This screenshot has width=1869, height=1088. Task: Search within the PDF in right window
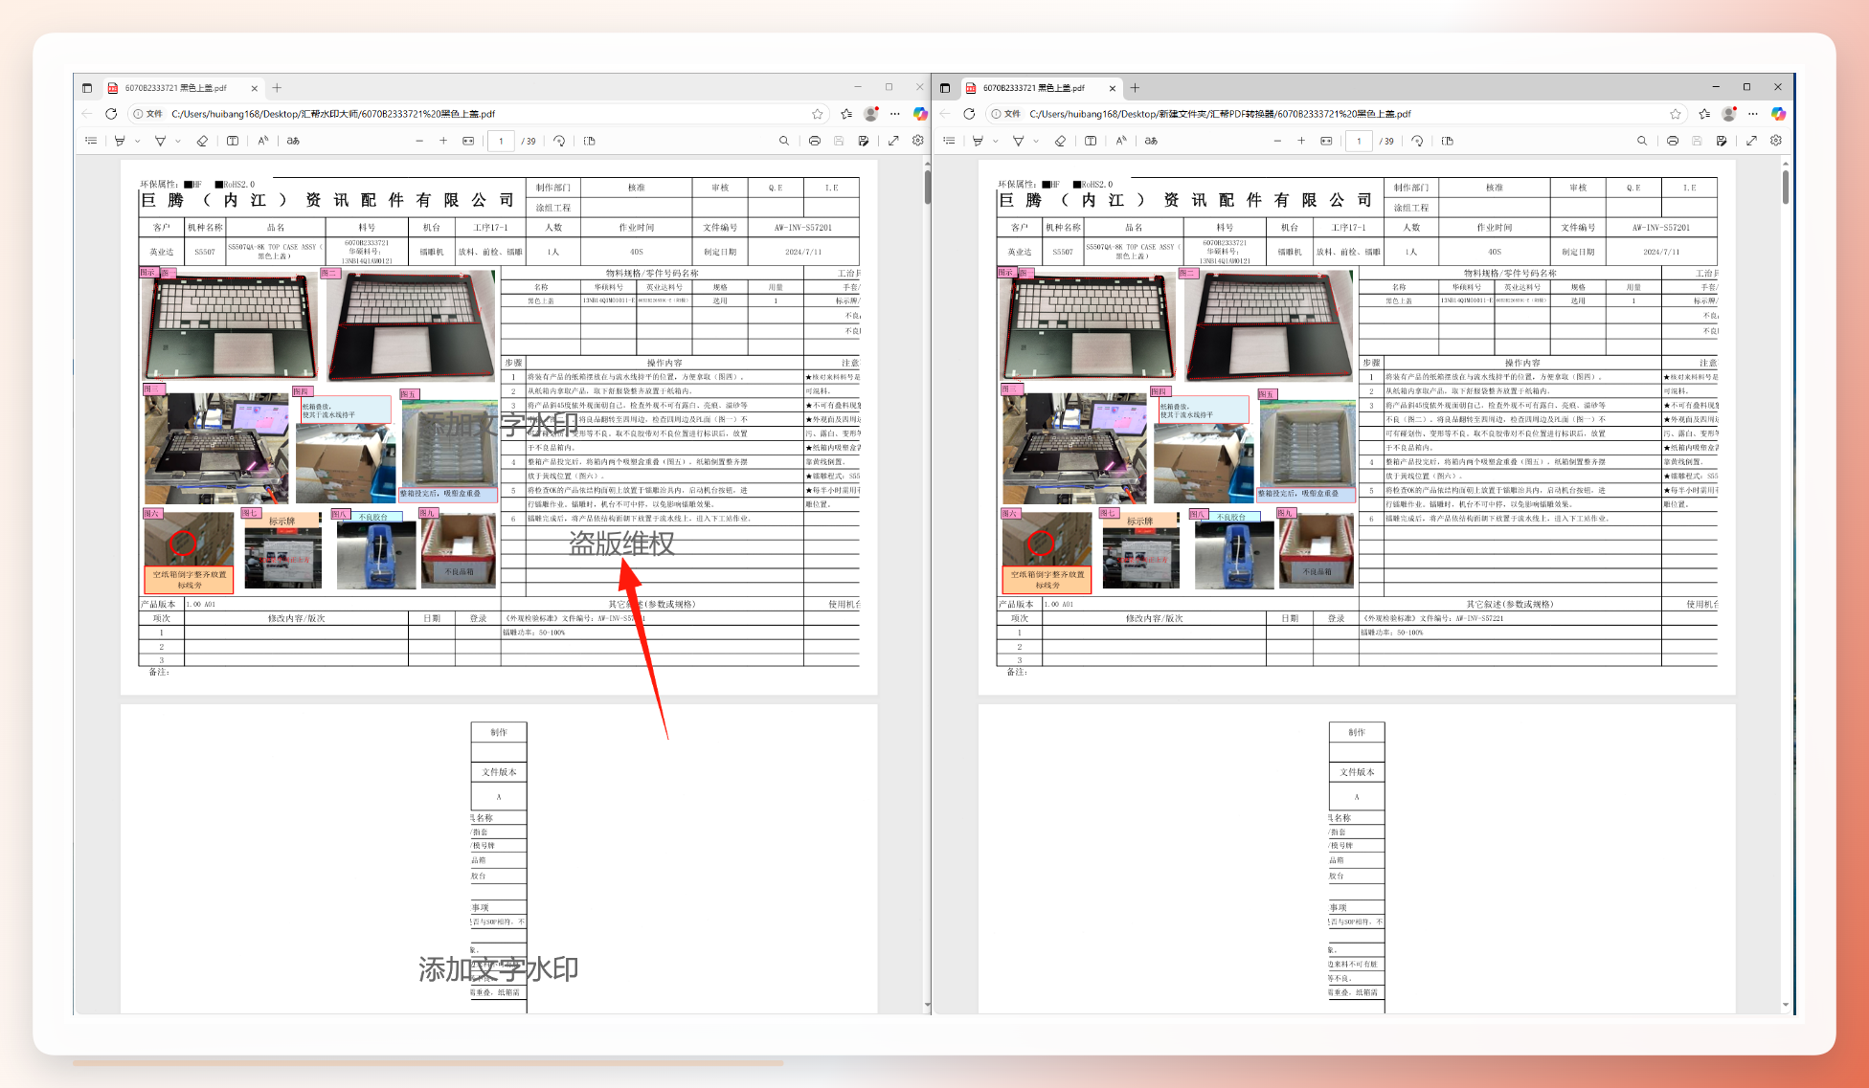[1642, 141]
